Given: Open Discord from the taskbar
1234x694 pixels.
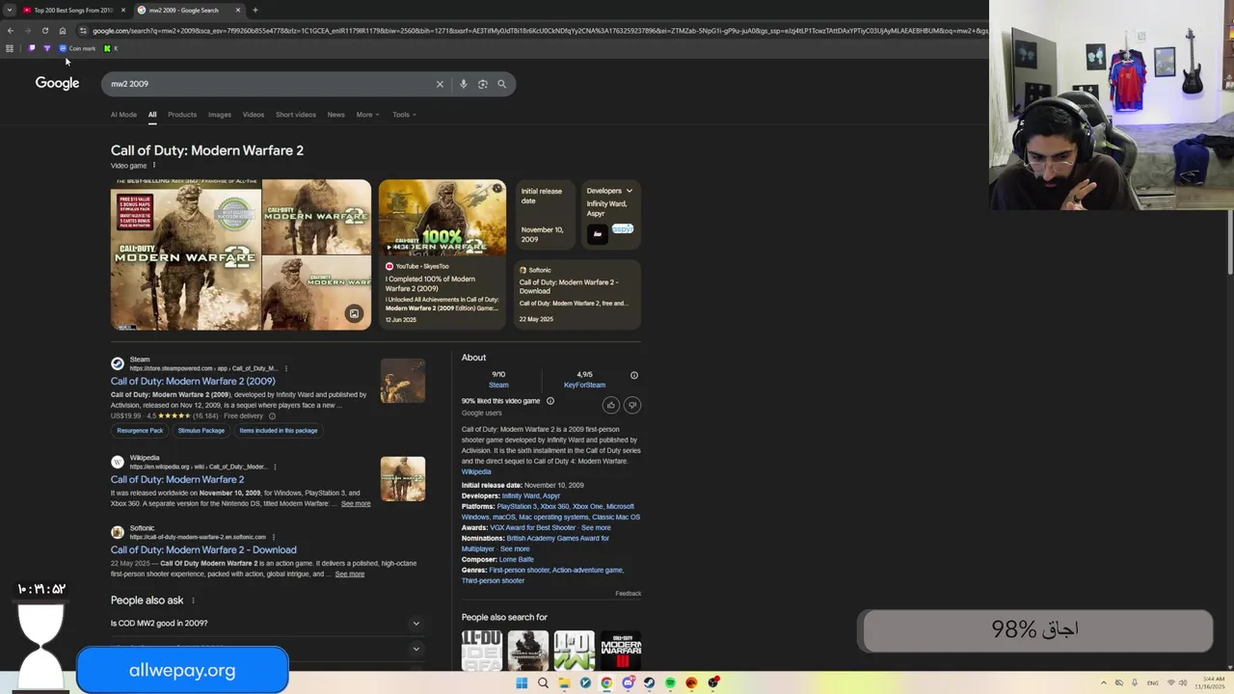Looking at the screenshot, I should click(628, 682).
